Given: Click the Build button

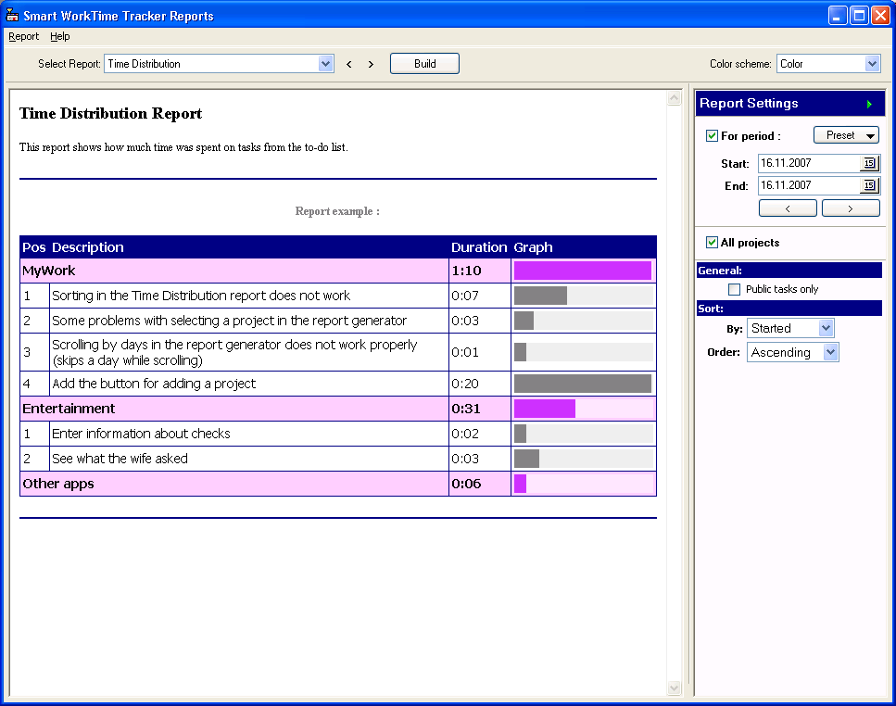Looking at the screenshot, I should point(424,64).
